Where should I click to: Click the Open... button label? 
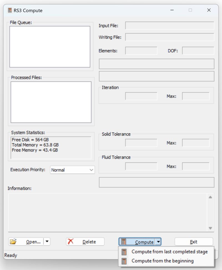click(33, 242)
